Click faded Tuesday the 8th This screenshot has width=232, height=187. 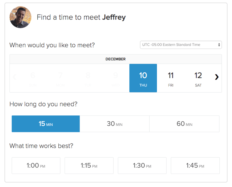click(88, 78)
